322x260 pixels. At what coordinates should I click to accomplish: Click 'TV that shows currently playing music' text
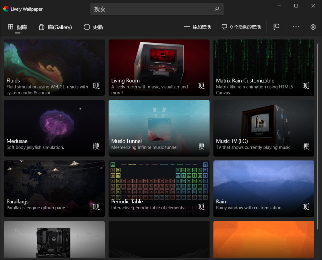(x=253, y=147)
